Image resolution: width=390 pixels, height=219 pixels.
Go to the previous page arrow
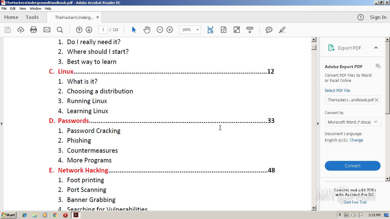[79, 30]
